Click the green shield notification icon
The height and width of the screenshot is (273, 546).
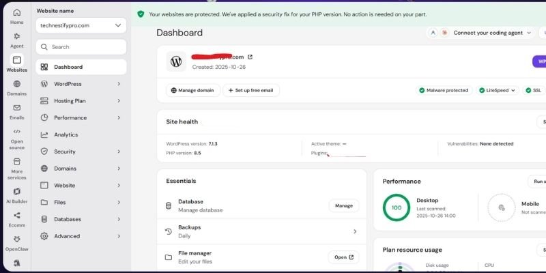141,14
